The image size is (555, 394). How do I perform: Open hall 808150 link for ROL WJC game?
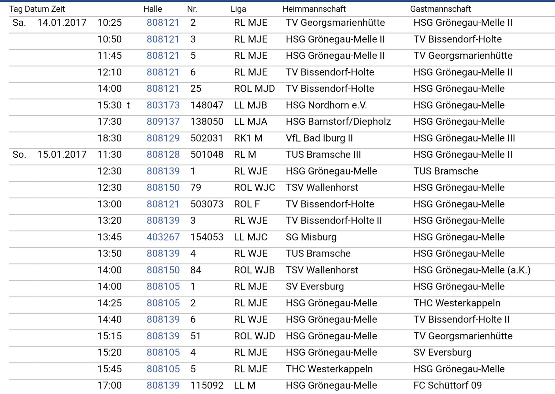coord(163,188)
